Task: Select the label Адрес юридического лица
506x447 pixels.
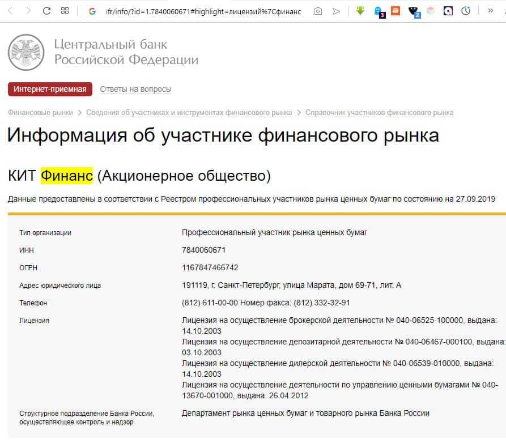Action: pyautogui.click(x=60, y=286)
